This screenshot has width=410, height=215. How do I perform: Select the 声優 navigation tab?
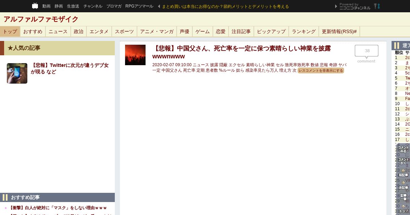184,31
